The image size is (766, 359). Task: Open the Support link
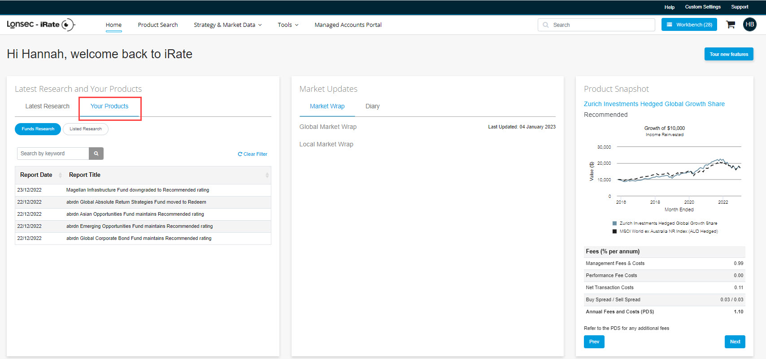tap(740, 7)
